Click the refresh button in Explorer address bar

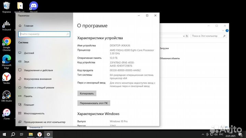187,36
